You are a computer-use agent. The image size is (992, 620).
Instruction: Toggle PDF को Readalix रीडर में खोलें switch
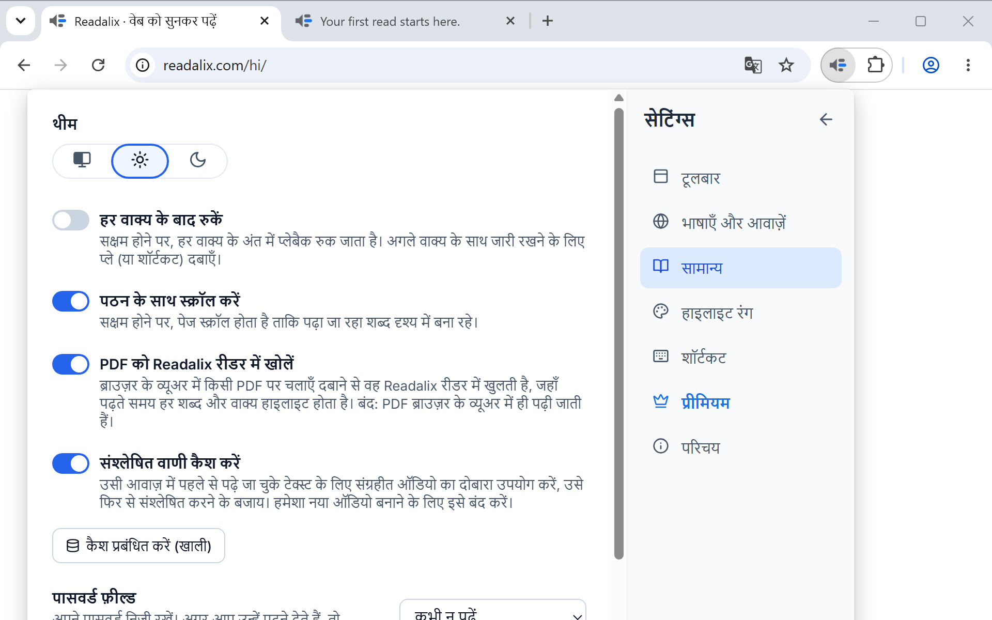tap(71, 364)
